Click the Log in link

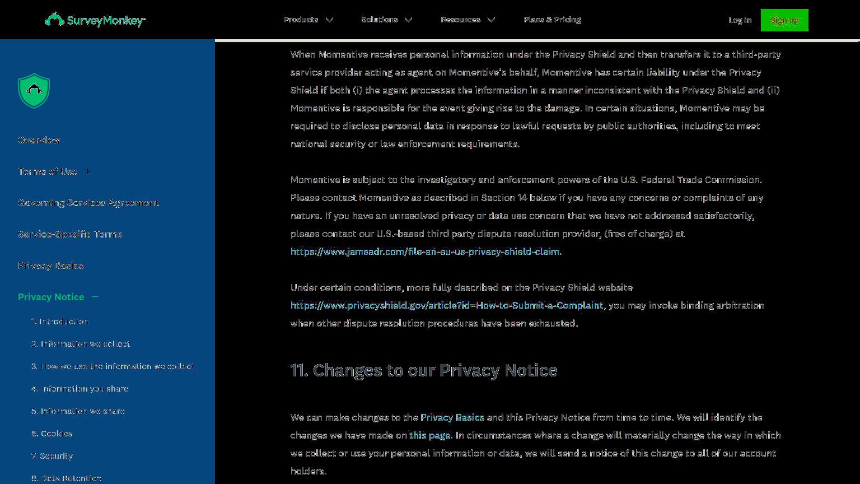pos(740,20)
